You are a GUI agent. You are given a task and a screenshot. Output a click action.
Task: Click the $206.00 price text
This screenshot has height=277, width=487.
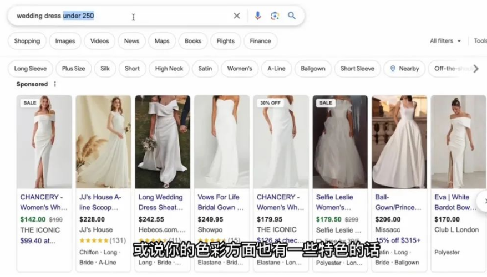click(388, 219)
